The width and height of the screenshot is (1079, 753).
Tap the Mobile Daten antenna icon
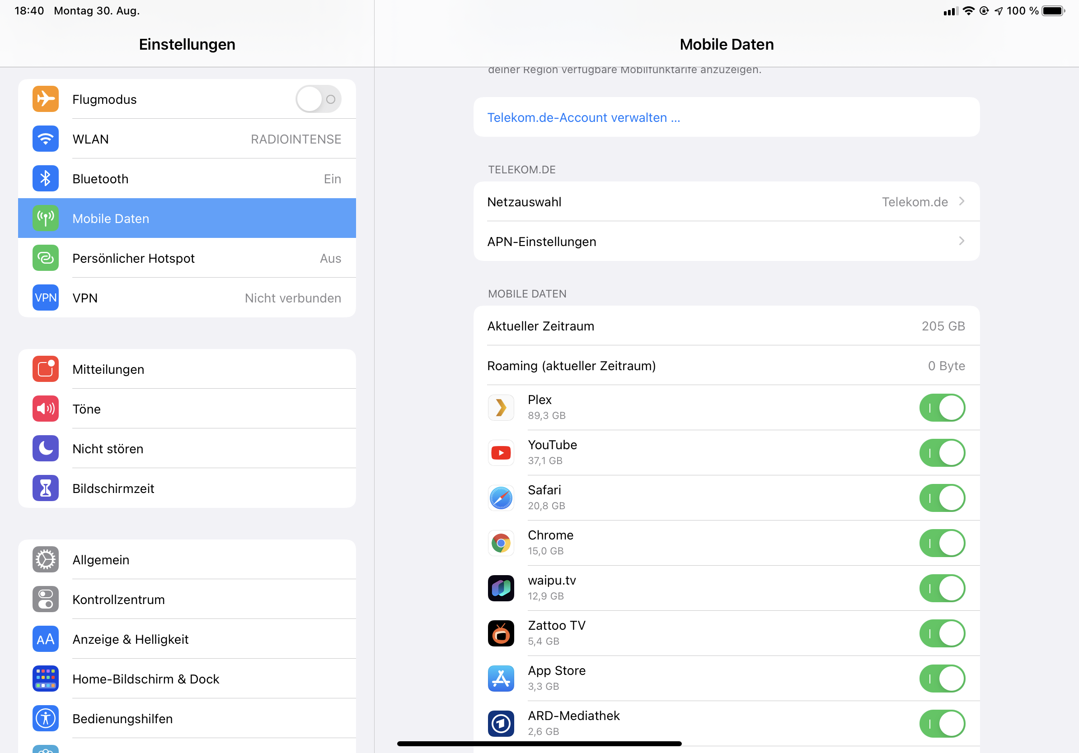tap(46, 218)
